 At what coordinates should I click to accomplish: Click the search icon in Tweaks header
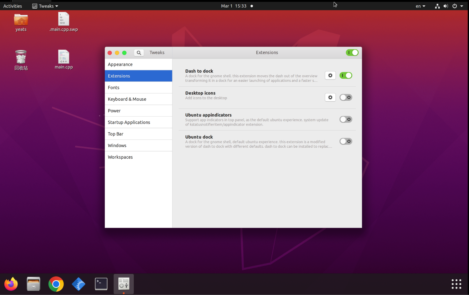tap(139, 53)
